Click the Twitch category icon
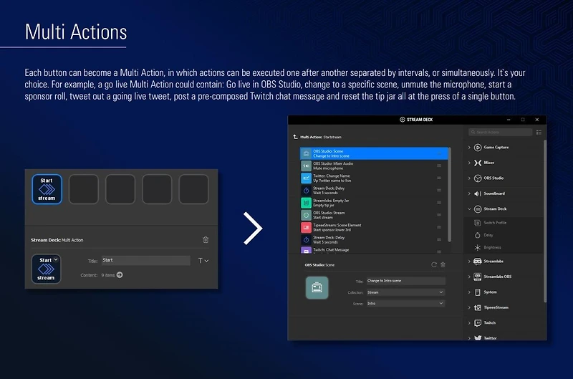This screenshot has width=573, height=379. click(478, 322)
